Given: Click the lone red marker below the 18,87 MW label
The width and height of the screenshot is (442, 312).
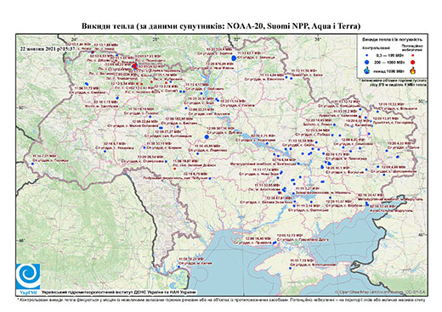Looking at the screenshot, I should click(175, 169).
